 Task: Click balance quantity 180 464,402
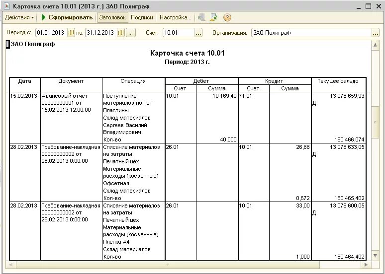click(x=349, y=257)
